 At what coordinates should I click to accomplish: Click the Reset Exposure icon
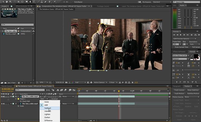point(132,82)
